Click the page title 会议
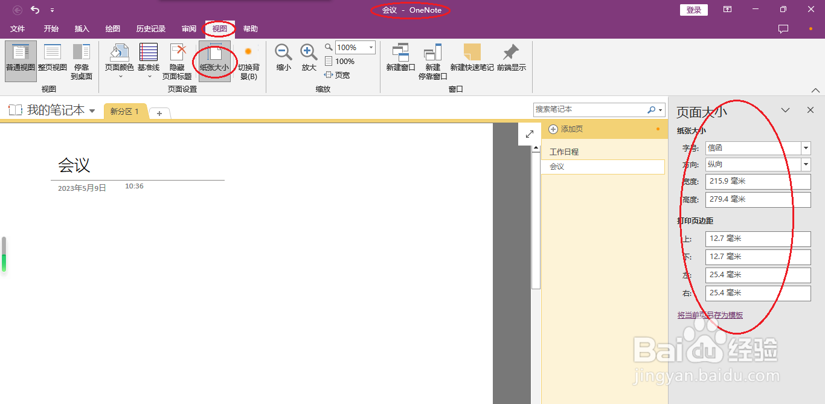Image resolution: width=825 pixels, height=404 pixels. [x=74, y=165]
